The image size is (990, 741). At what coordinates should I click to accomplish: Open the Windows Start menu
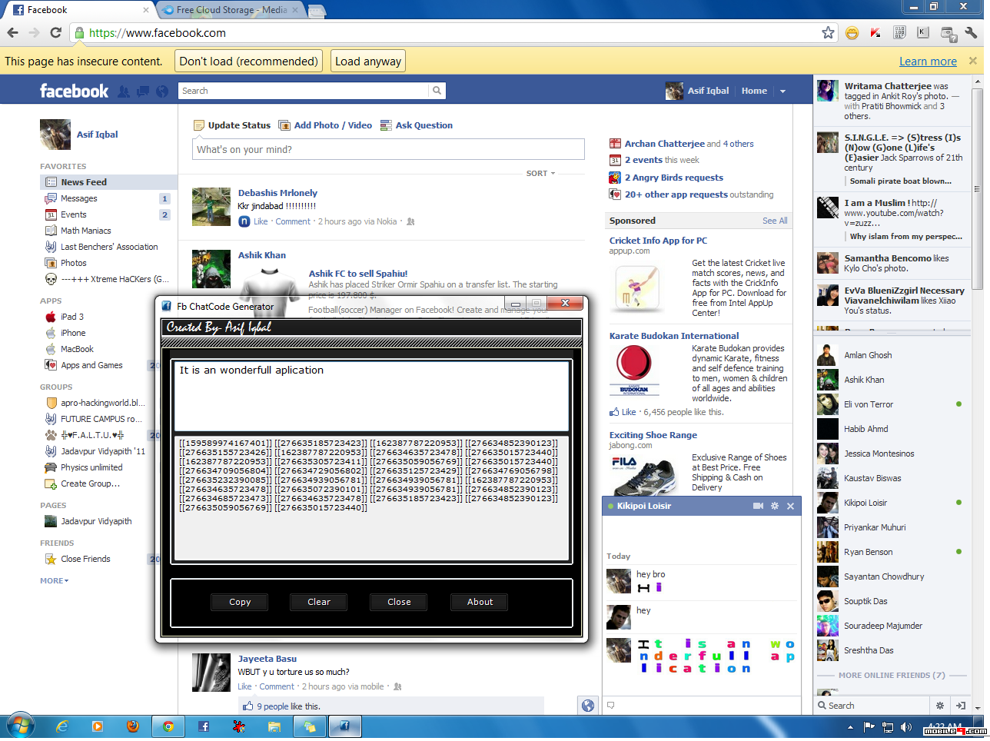coord(19,726)
